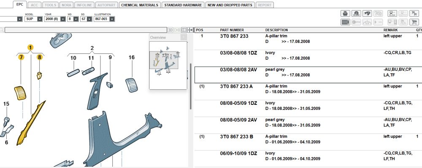Click the 3D view button
422x168 pixels.
pyautogui.click(x=170, y=30)
